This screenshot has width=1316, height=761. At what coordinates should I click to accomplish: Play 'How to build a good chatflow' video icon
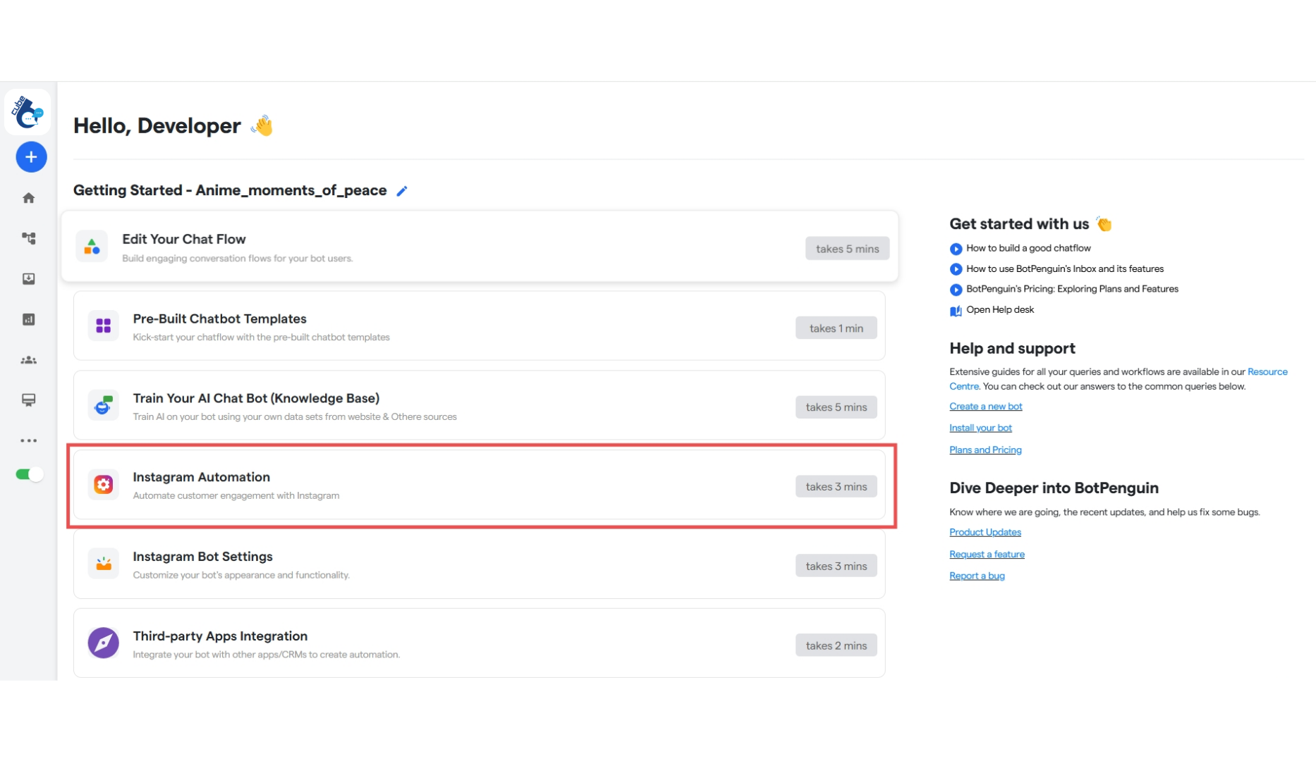[x=956, y=249]
